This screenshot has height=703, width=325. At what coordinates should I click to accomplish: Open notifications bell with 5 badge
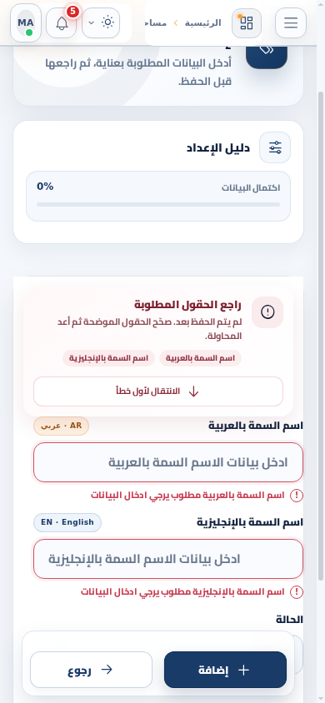click(x=62, y=22)
